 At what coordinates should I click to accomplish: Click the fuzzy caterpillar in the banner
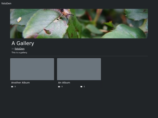pos(65,13)
